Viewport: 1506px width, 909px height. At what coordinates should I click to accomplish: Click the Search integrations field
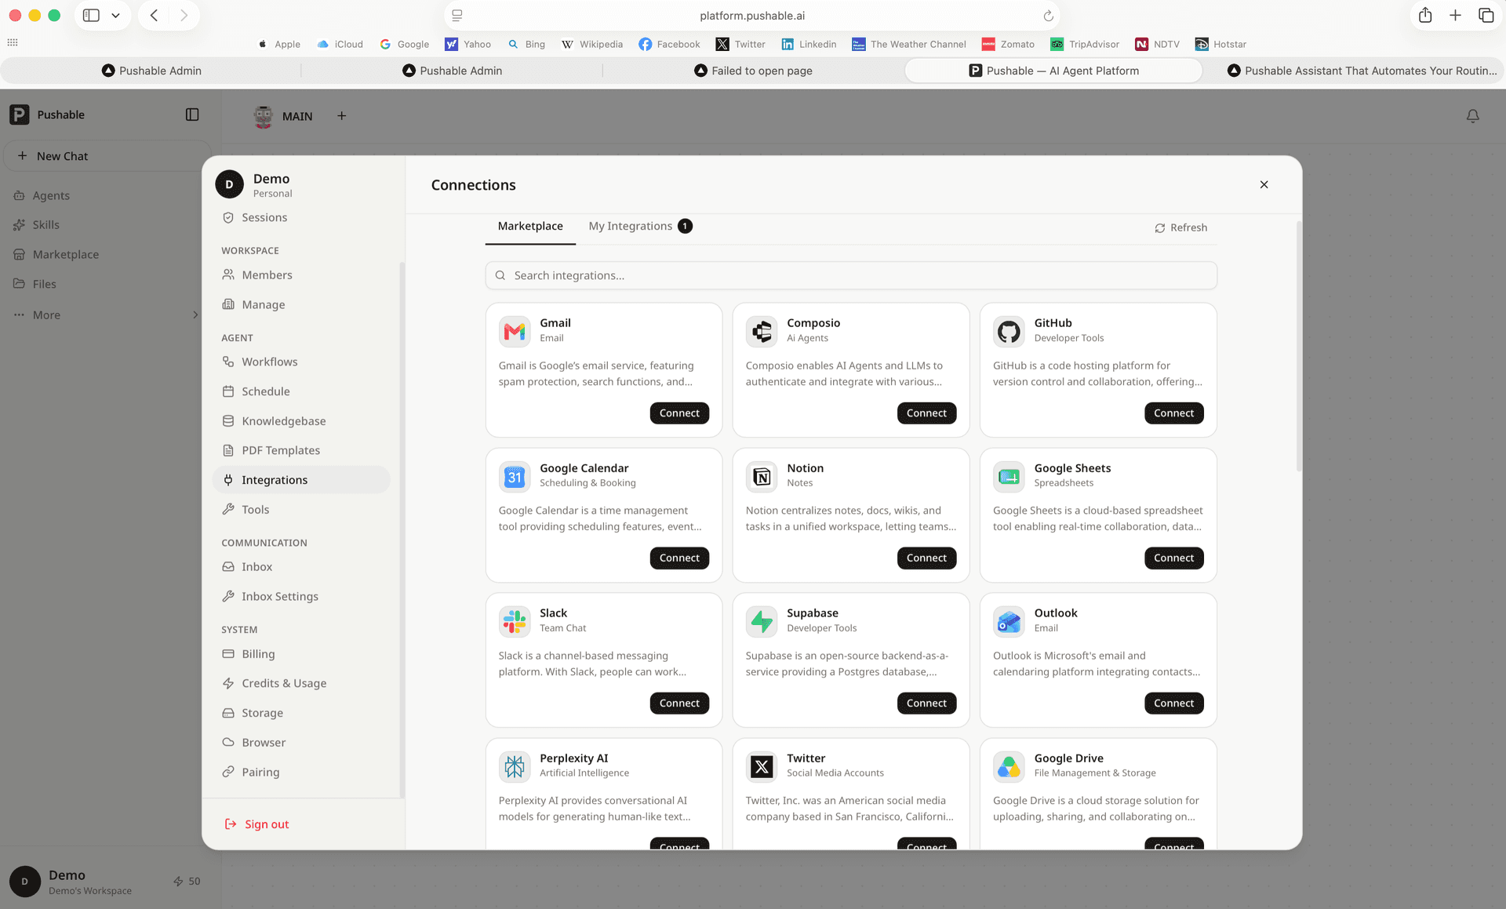point(851,275)
